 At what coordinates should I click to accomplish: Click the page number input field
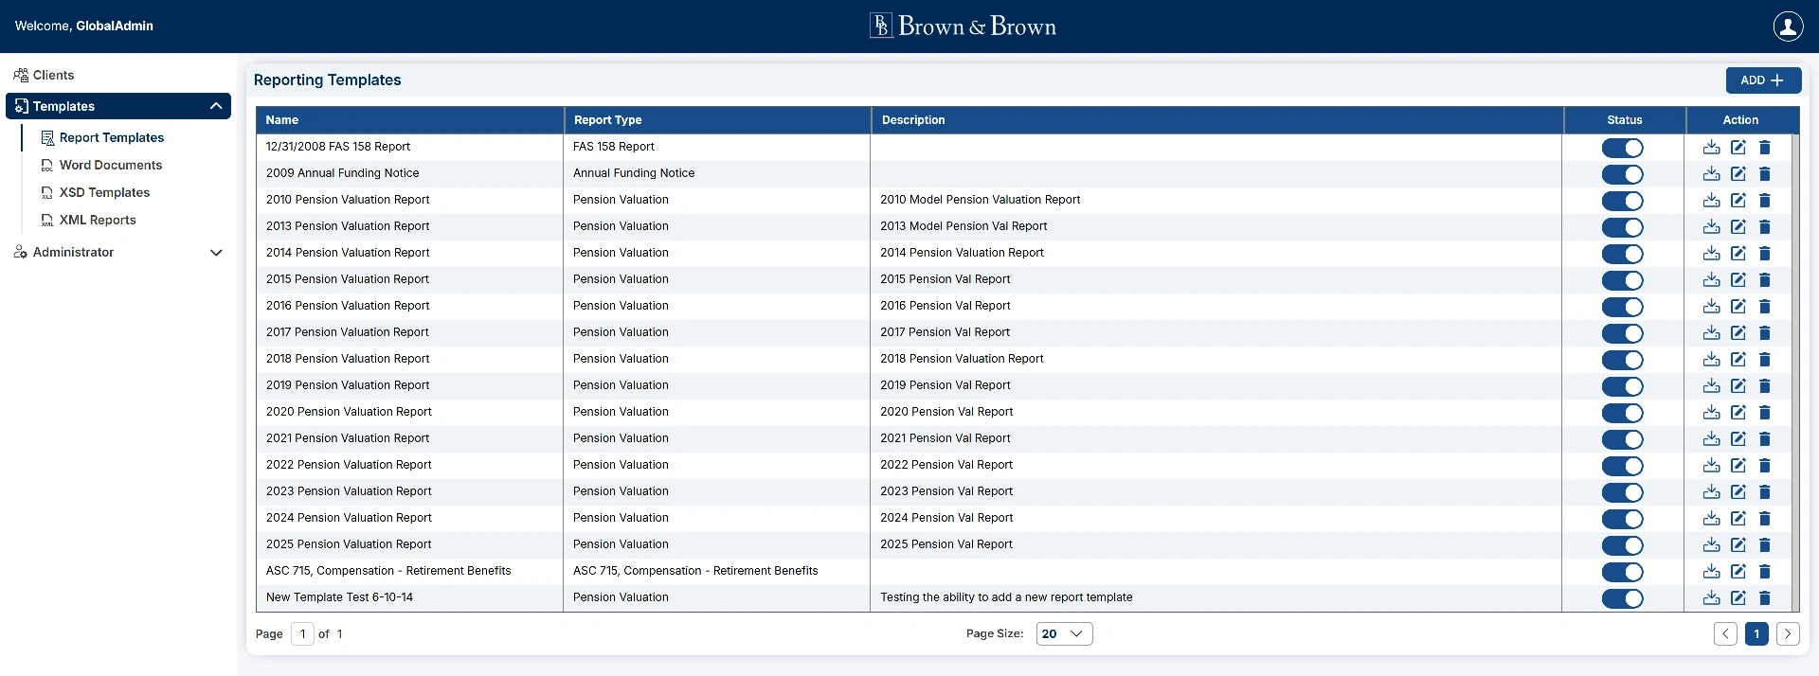coord(302,634)
